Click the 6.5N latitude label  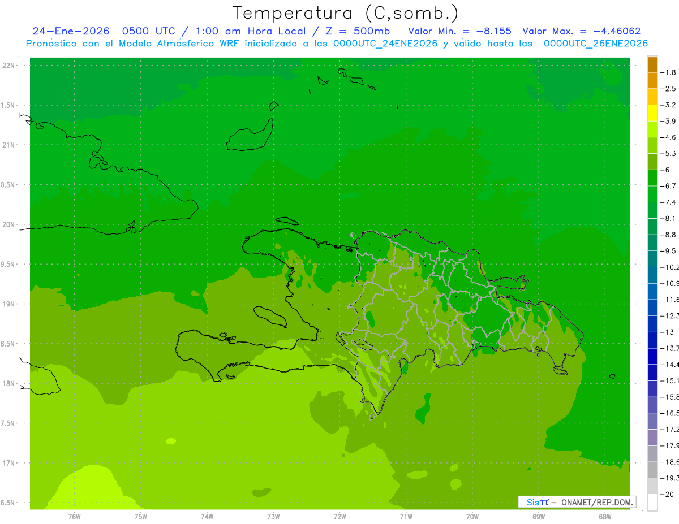click(8, 503)
